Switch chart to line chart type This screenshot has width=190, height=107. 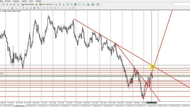point(64,4)
